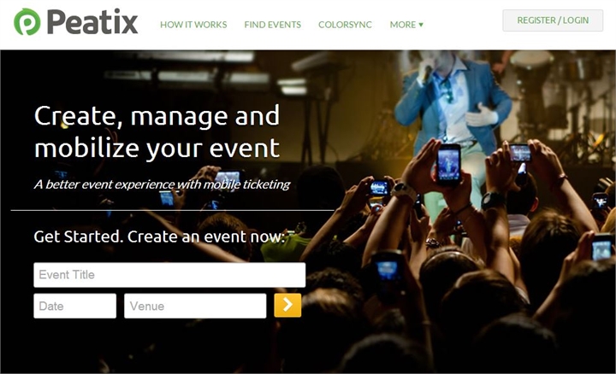The height and width of the screenshot is (374, 616).
Task: Click the chevron inside the yellow button
Action: (x=287, y=305)
